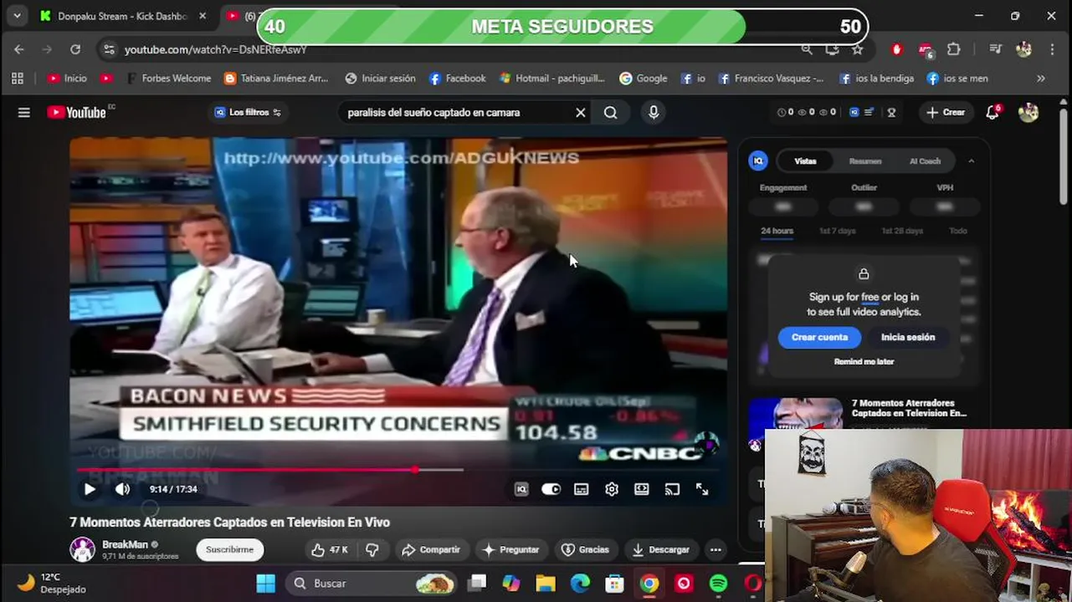The width and height of the screenshot is (1072, 602).
Task: Toggle subtitles in the video player
Action: tap(581, 489)
